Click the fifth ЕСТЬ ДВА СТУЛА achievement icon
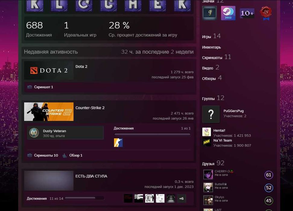Screen dimensions: 293x211 coord(171,198)
